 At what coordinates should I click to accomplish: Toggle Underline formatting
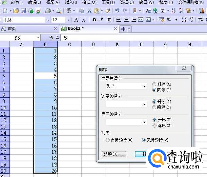point(109,20)
